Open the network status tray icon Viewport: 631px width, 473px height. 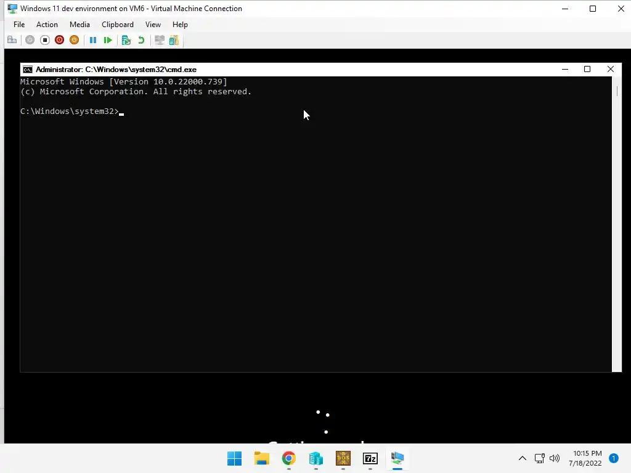coord(540,458)
